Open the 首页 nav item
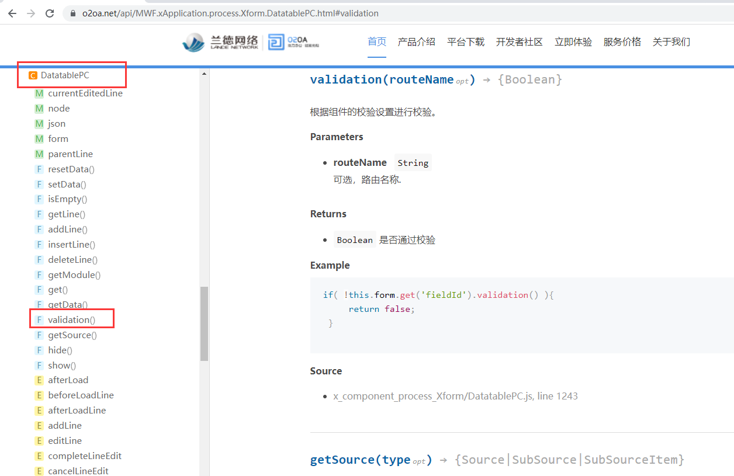 pos(377,41)
